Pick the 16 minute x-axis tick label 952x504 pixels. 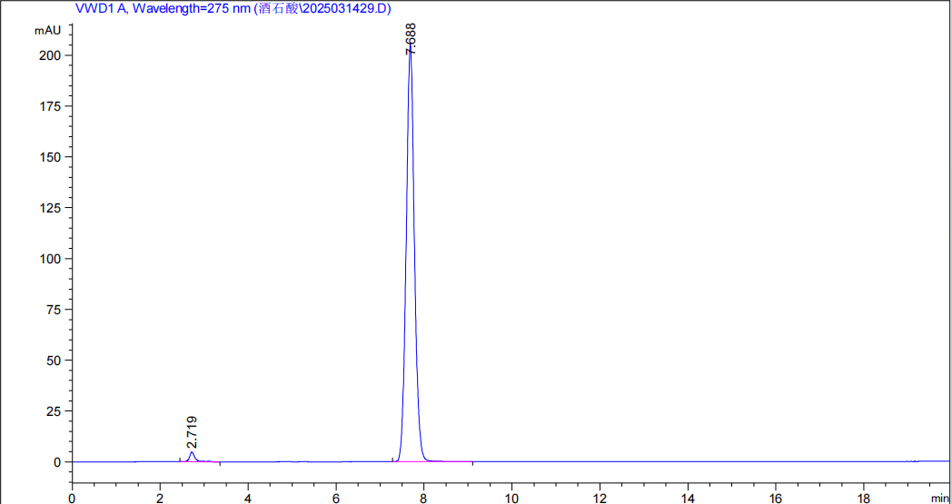tap(775, 498)
